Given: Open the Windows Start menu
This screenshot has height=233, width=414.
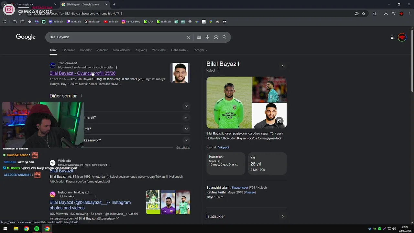Looking at the screenshot, I should click(x=5, y=229).
